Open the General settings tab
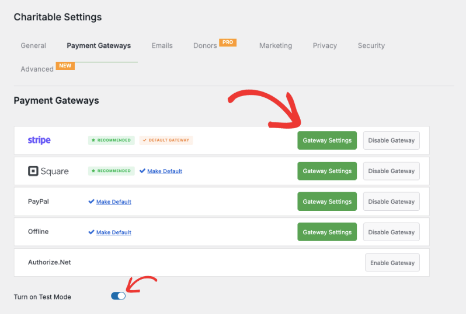Screen dimensions: 466x314 pyautogui.click(x=33, y=45)
